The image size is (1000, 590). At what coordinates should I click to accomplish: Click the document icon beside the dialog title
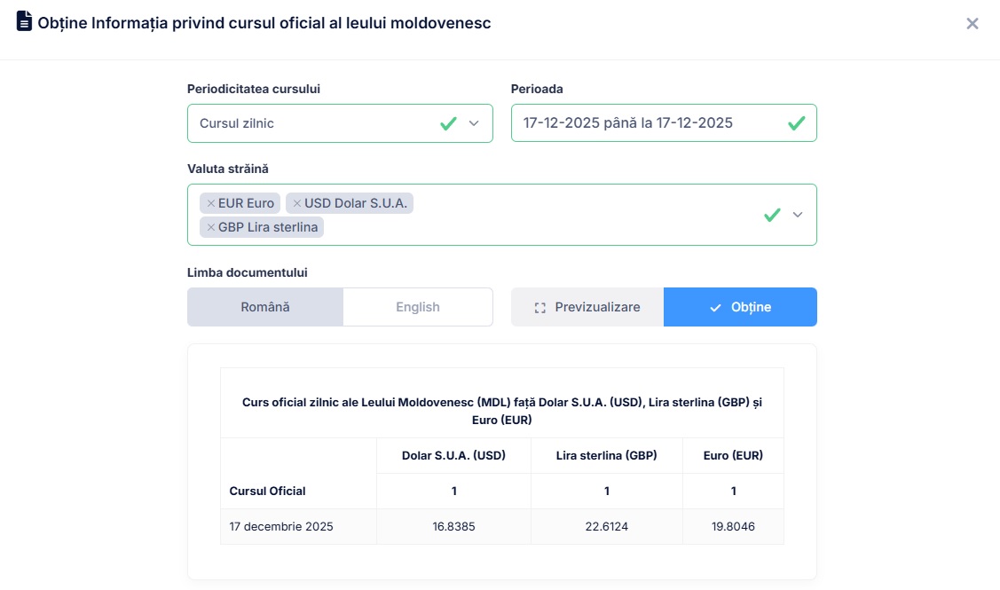[x=25, y=22]
